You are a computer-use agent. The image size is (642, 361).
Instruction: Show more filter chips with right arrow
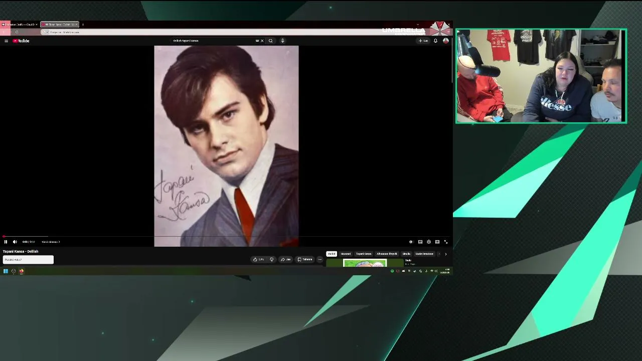445,254
